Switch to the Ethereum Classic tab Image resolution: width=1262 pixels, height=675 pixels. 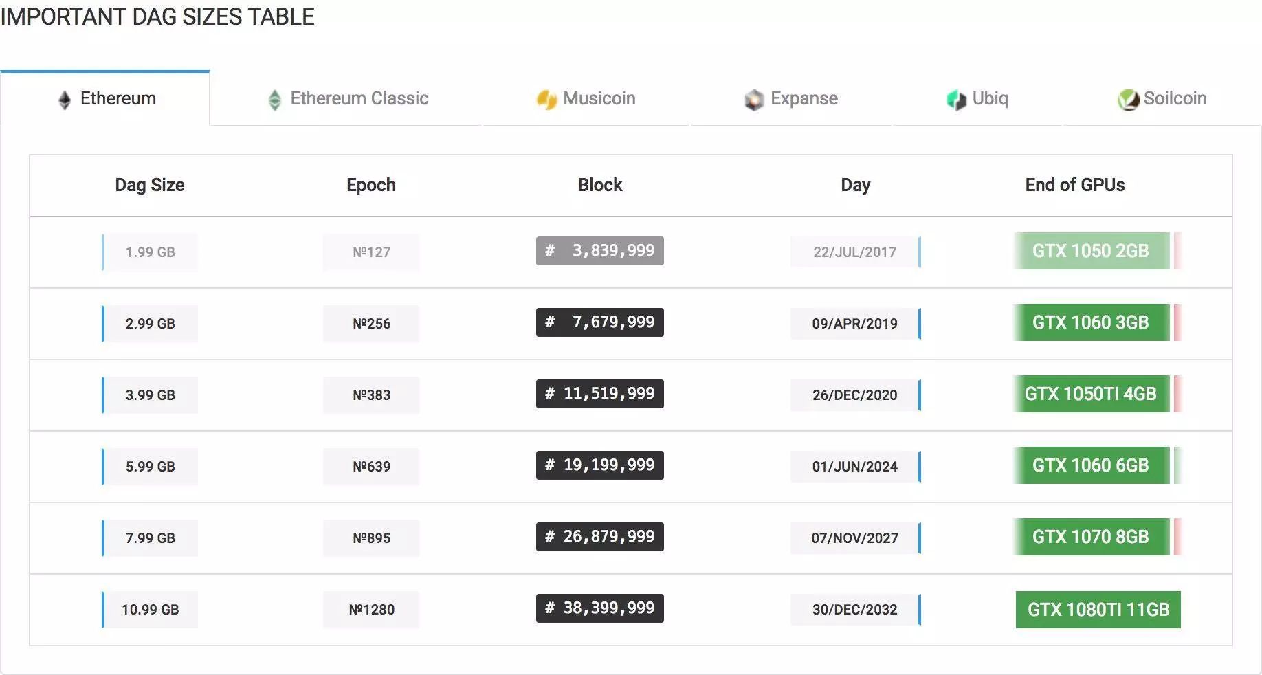(x=348, y=99)
